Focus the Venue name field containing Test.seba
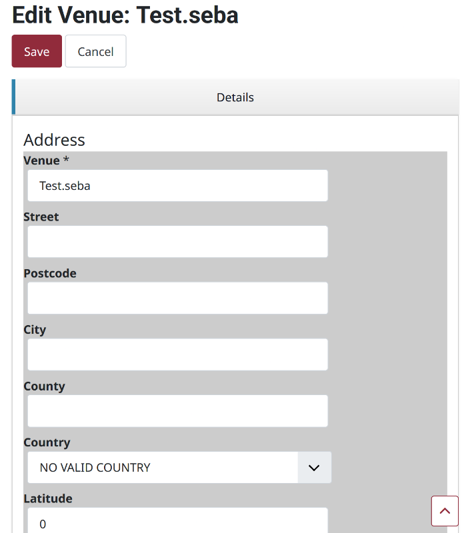 (x=177, y=186)
